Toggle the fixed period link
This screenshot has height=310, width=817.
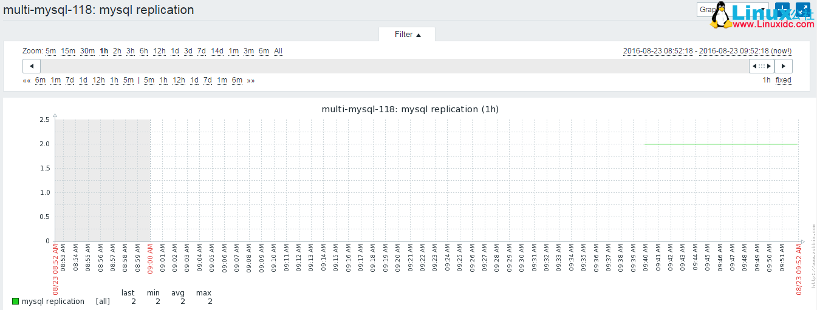pos(784,80)
